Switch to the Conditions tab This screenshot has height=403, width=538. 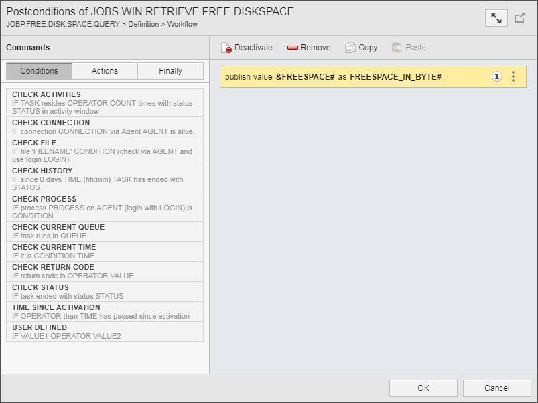tap(39, 71)
